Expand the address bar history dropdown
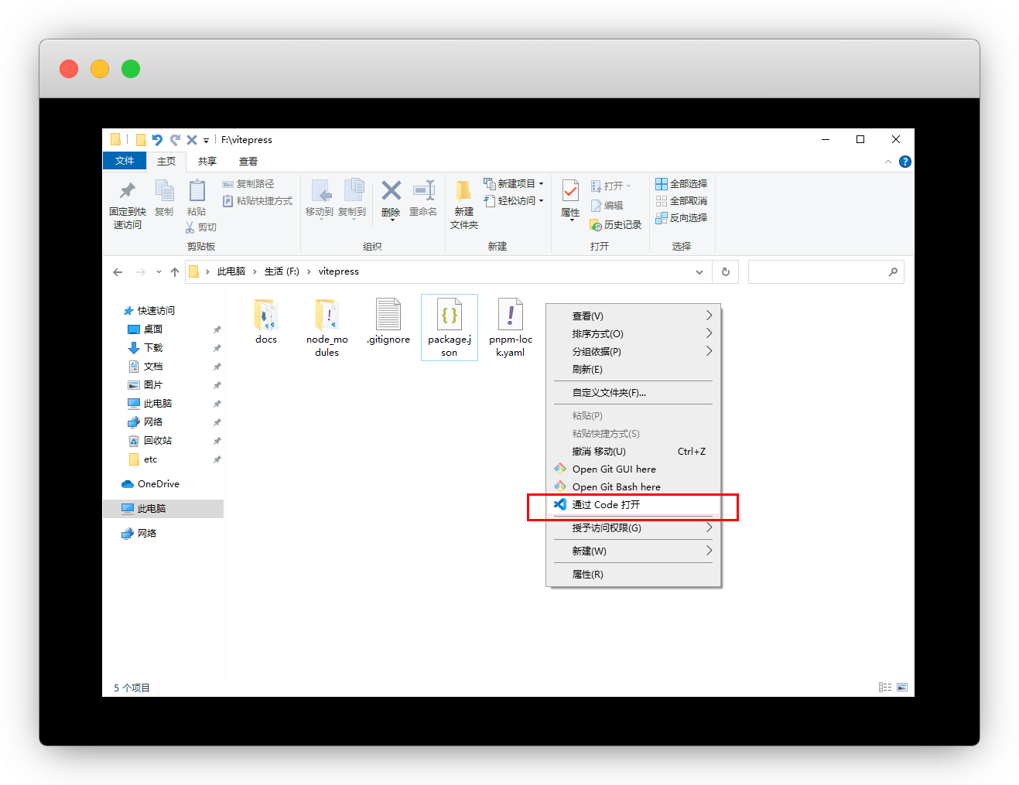Screen dimensions: 1019x785 tap(699, 272)
